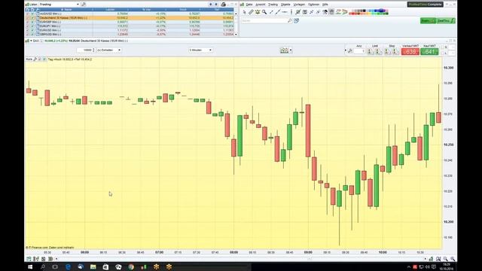Open Edge browser from the taskbar
Image resolution: width=482 pixels, height=271 pixels.
coord(68,266)
